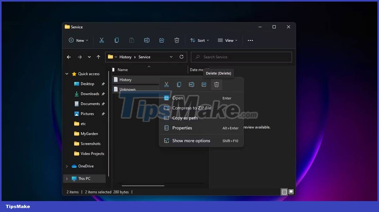The image size is (379, 212).
Task: Click the Copy icon in the toolbar
Action: click(x=116, y=40)
